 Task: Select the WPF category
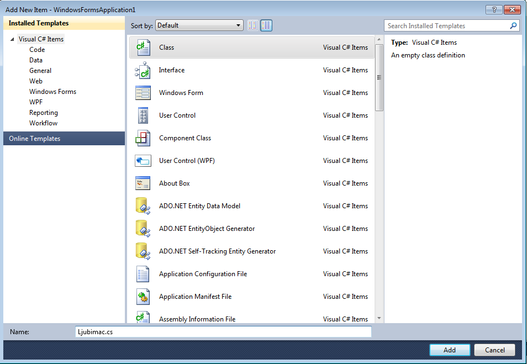[36, 102]
